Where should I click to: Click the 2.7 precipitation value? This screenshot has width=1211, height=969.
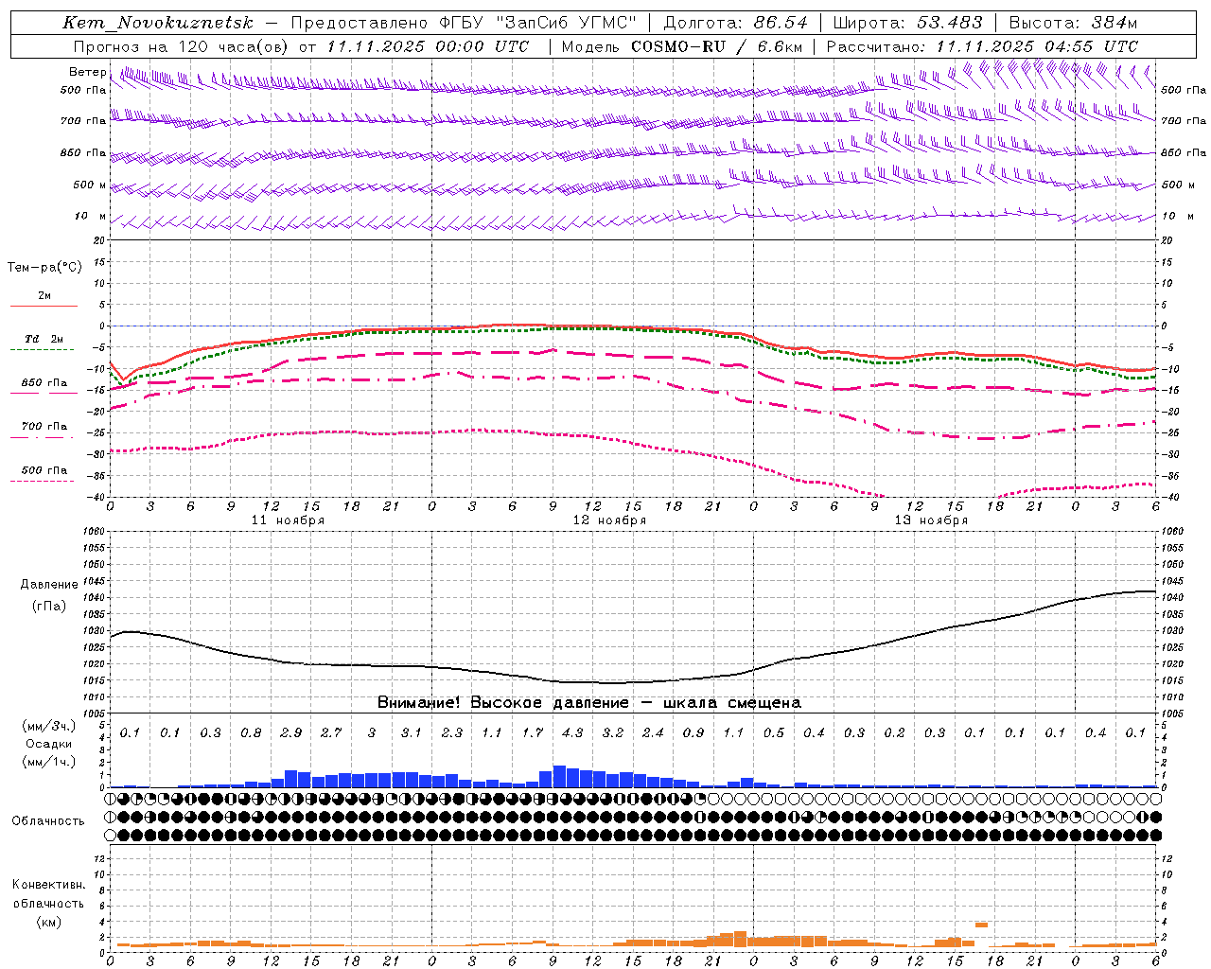pyautogui.click(x=331, y=733)
